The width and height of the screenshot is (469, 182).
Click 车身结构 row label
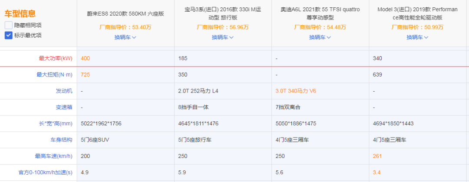click(x=61, y=140)
